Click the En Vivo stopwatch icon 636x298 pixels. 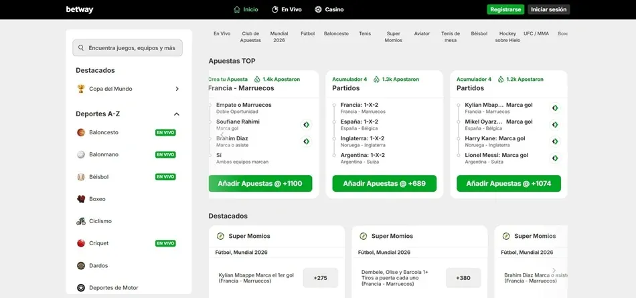coord(274,9)
